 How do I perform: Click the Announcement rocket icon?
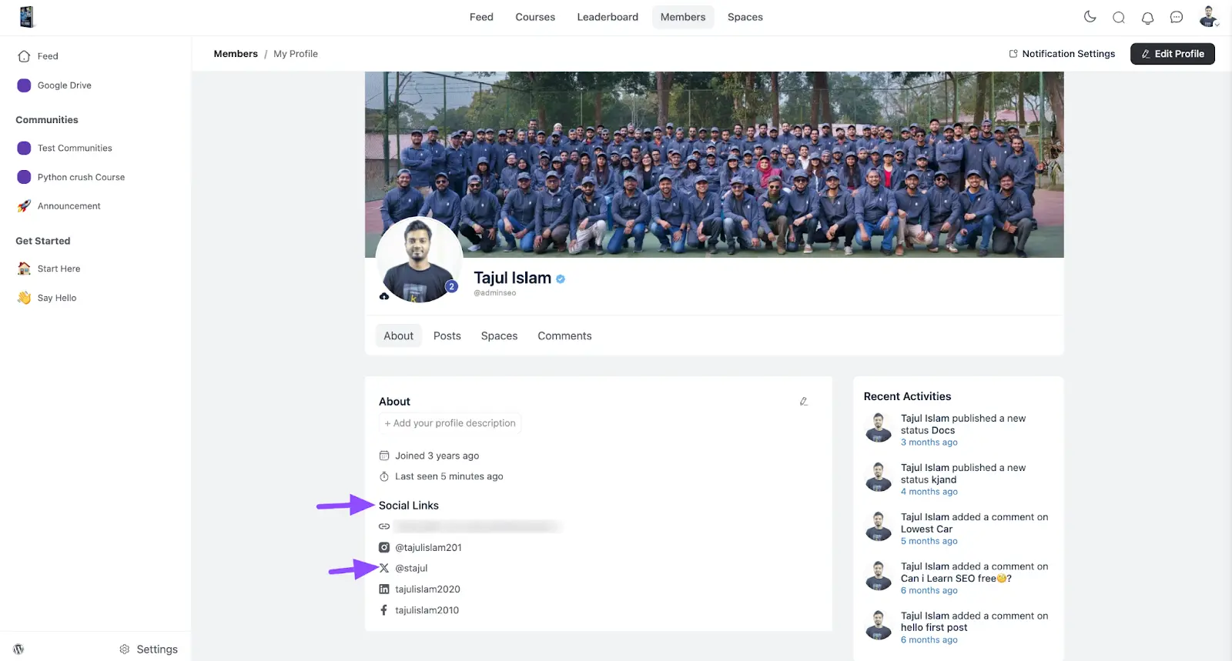point(24,206)
